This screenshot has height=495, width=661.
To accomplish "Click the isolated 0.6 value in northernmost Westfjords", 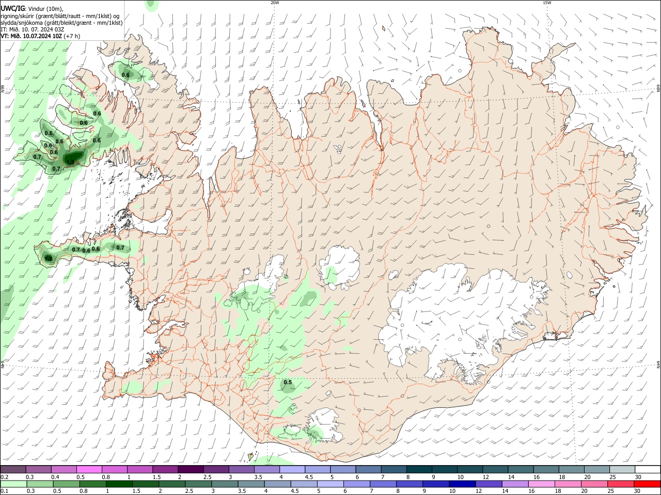I will [125, 75].
